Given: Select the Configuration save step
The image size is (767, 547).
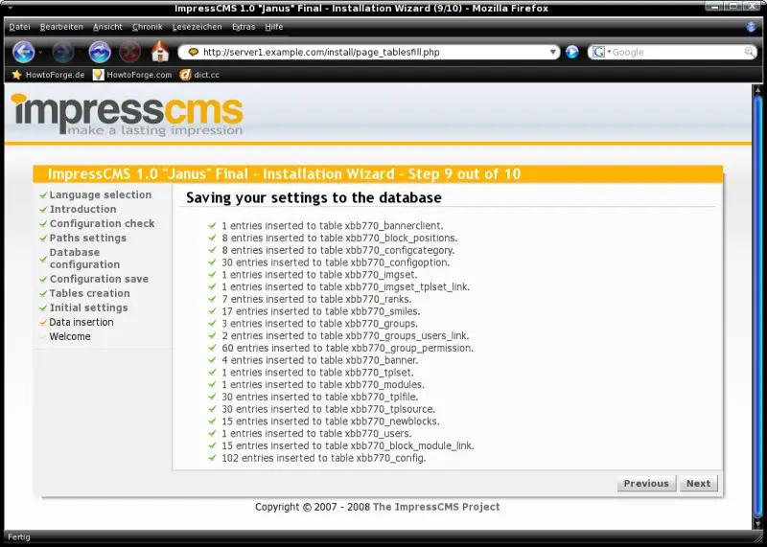Looking at the screenshot, I should pyautogui.click(x=99, y=279).
